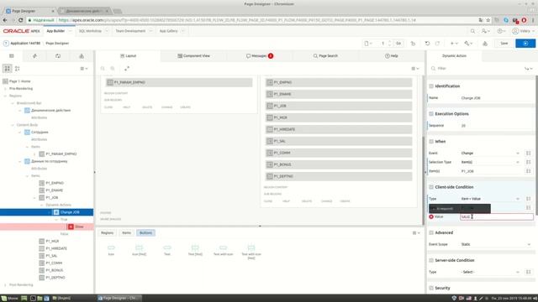Screen dimensions: 538x302
Task: Switch to the Page Search tab
Action: (x=325, y=56)
